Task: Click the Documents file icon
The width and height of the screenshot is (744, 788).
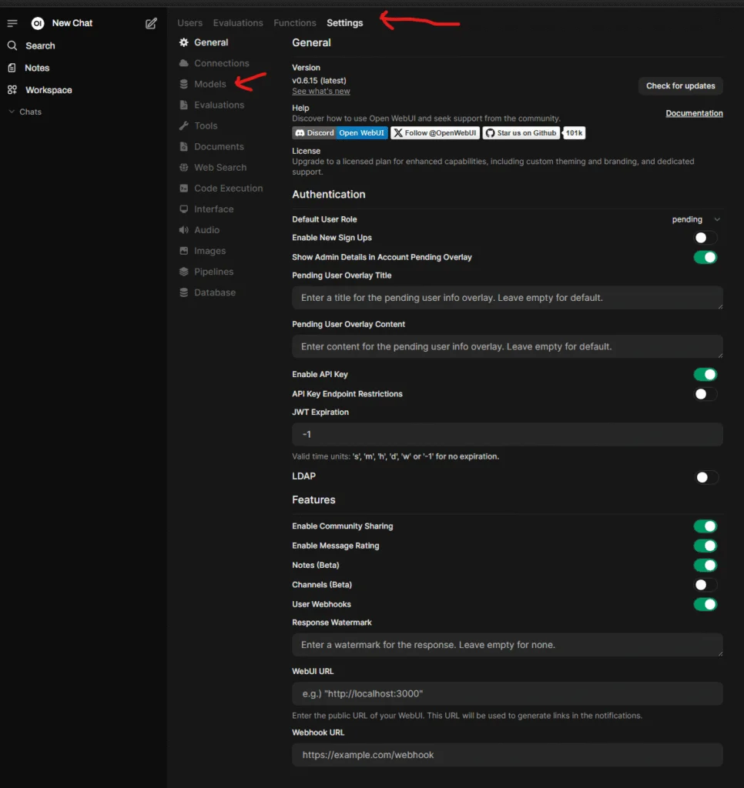Action: click(184, 147)
